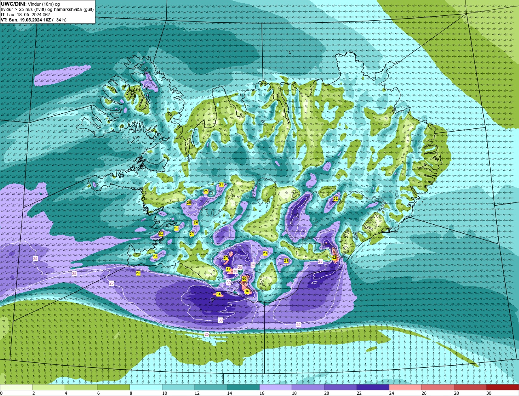Click the yellow 34 max gust label

[x=219, y=294]
